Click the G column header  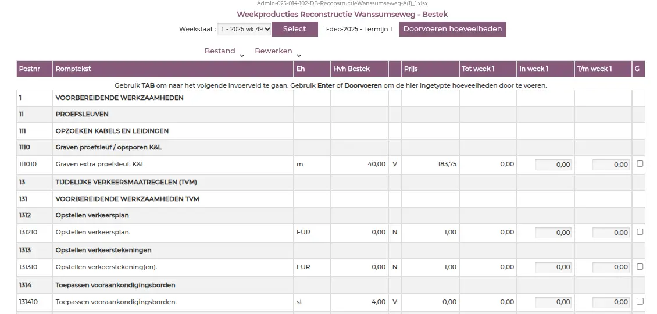point(638,69)
